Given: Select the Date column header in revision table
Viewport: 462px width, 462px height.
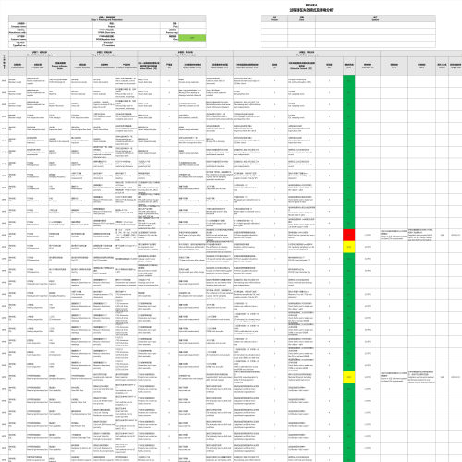Looking at the screenshot, I should click(301, 18).
